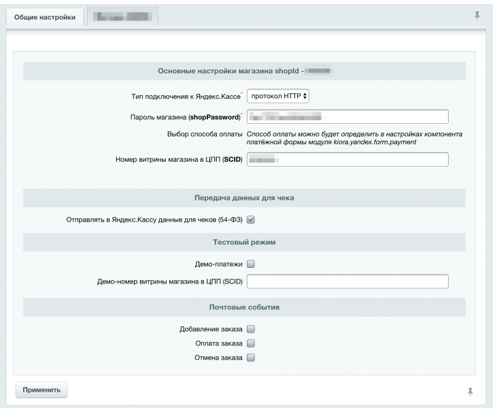Tick the Отмена заказа checkbox
The image size is (493, 408).
[250, 358]
